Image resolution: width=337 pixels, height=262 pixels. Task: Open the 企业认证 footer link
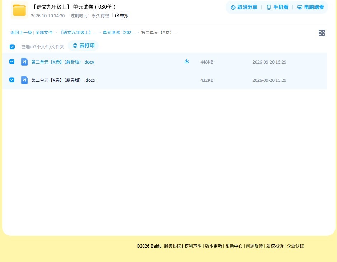295,246
